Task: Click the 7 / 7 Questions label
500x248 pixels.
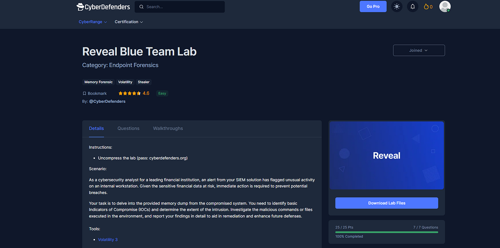Action: 426,227
